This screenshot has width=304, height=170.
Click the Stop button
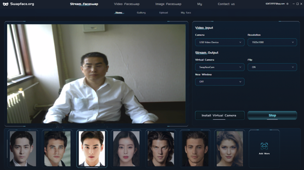click(x=272, y=115)
